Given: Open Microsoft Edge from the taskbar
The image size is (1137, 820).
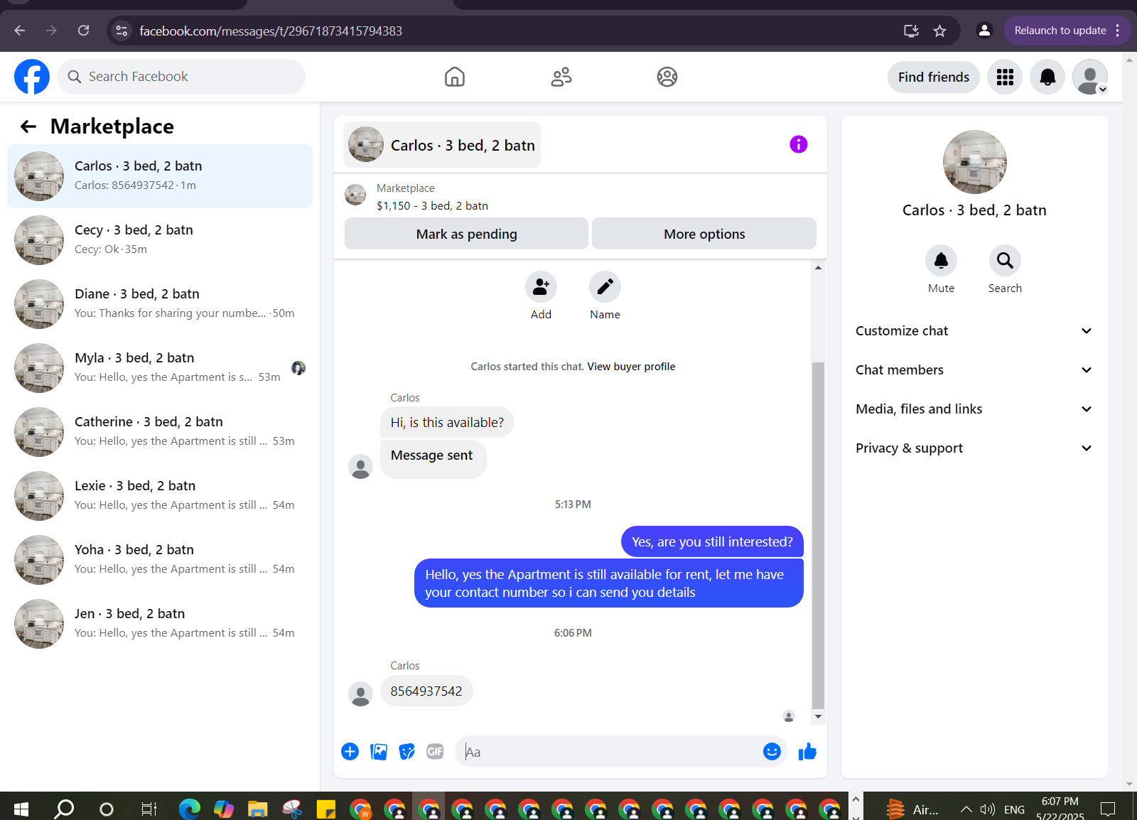Looking at the screenshot, I should pyautogui.click(x=190, y=809).
